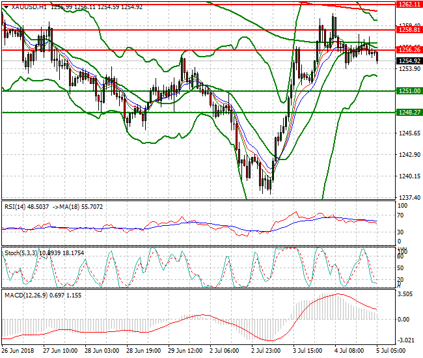Click the 1240.15 price axis value

(x=409, y=176)
